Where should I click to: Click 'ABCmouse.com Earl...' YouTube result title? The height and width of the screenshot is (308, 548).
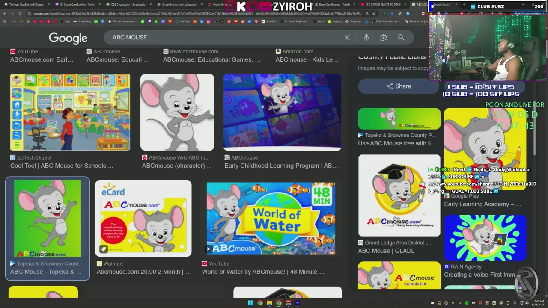coord(42,59)
